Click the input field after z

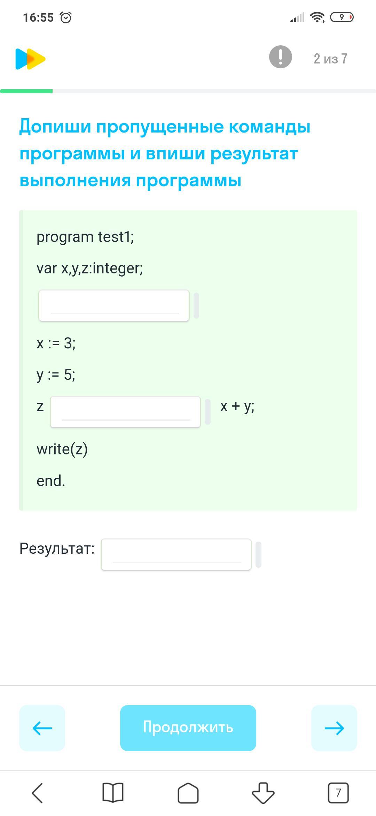[125, 412]
